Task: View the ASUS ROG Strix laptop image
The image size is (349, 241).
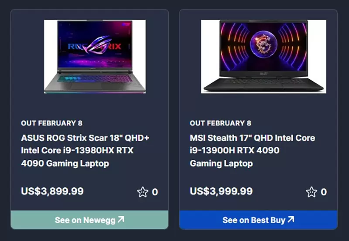Action: [95, 57]
